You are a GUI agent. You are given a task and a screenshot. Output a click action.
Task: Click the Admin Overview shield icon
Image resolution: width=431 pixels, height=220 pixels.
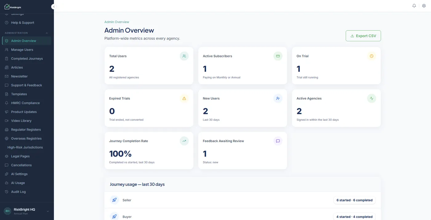(7, 41)
